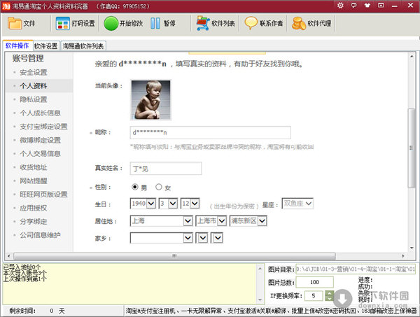Open 个人交易信息 in sidebar

coord(40,154)
